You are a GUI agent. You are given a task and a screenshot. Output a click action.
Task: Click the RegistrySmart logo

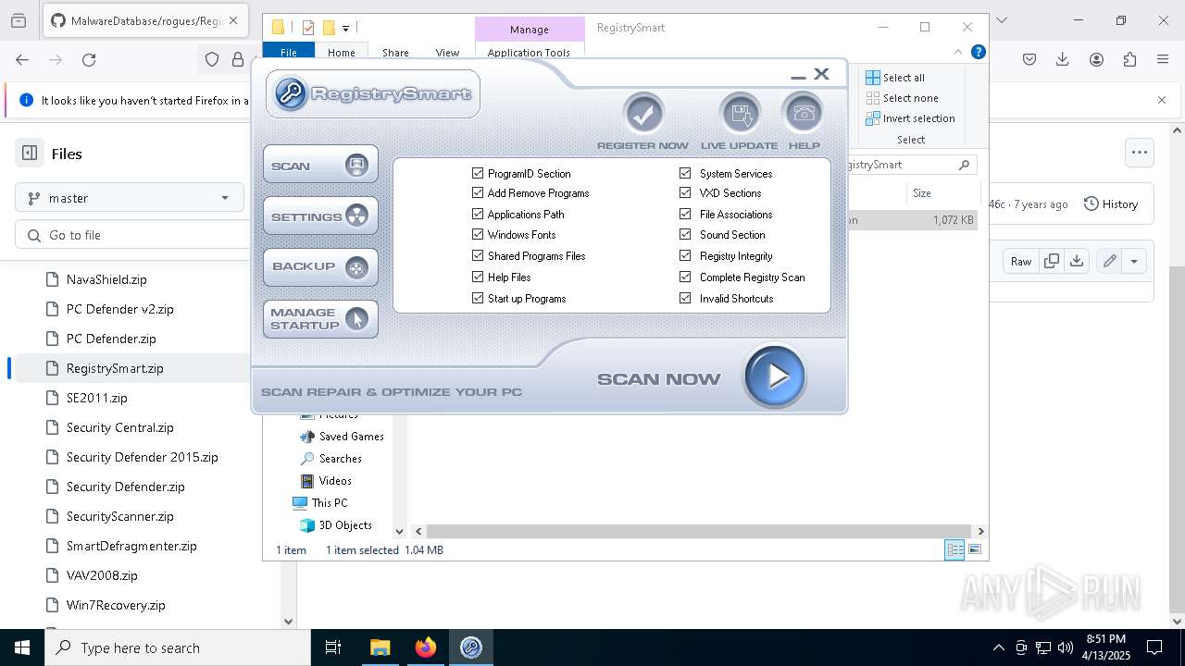coord(373,93)
